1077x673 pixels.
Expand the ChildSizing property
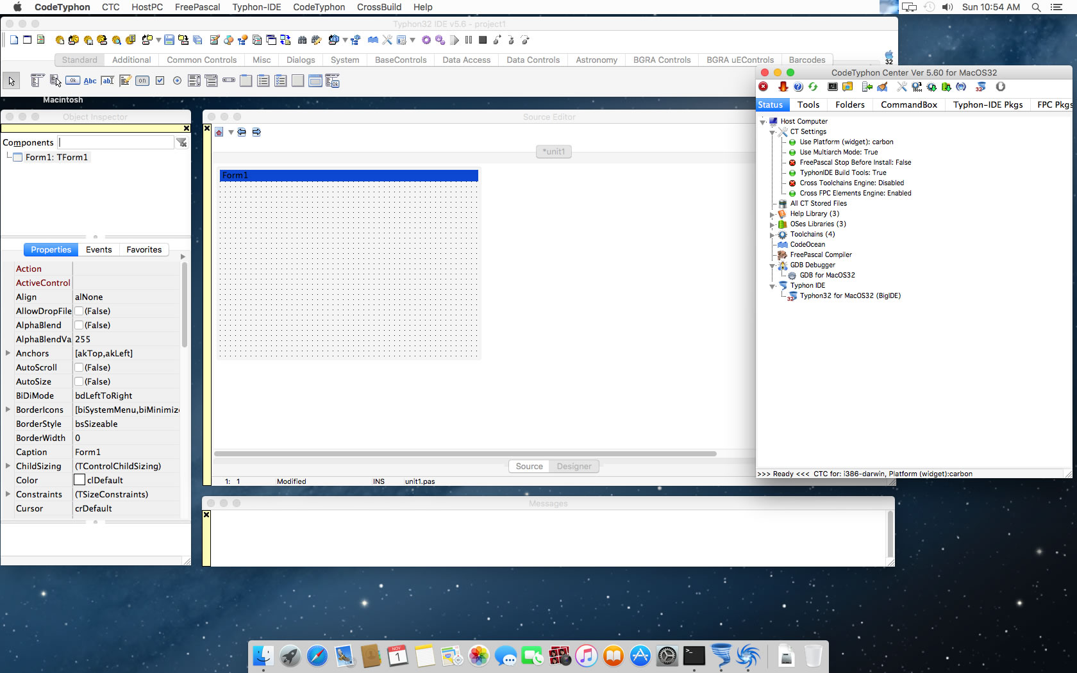[x=8, y=466]
